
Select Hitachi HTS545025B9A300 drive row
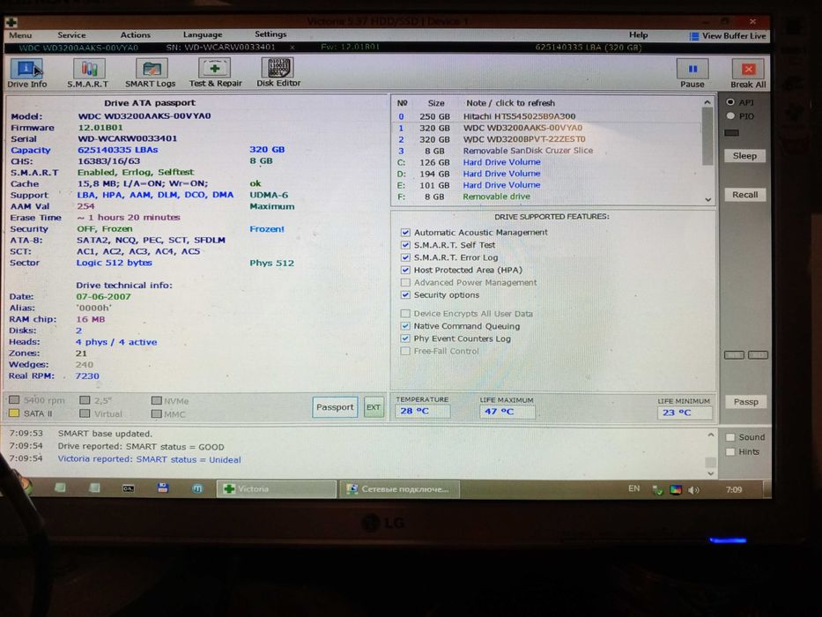coord(547,116)
